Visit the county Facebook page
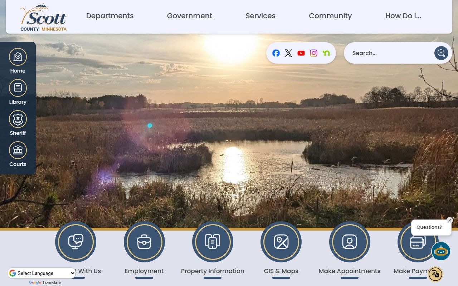 point(276,53)
